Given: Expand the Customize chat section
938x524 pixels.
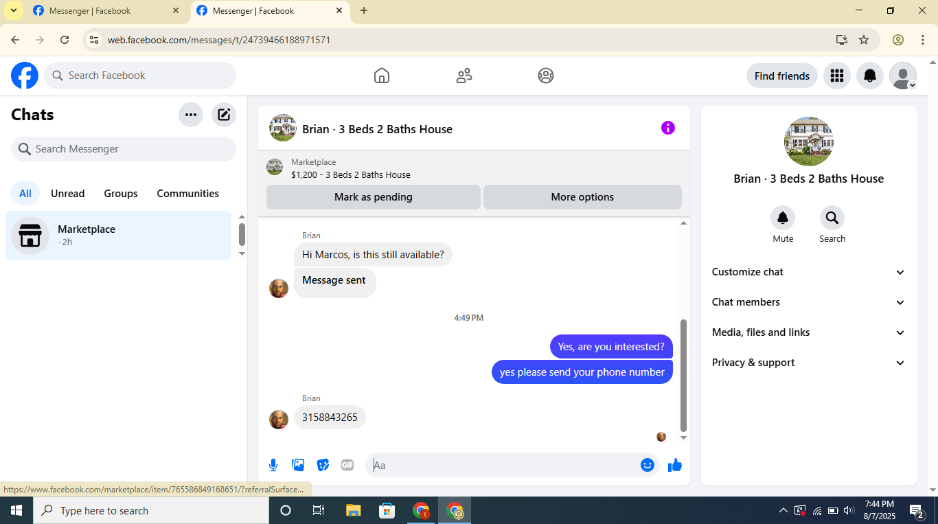Looking at the screenshot, I should (809, 272).
